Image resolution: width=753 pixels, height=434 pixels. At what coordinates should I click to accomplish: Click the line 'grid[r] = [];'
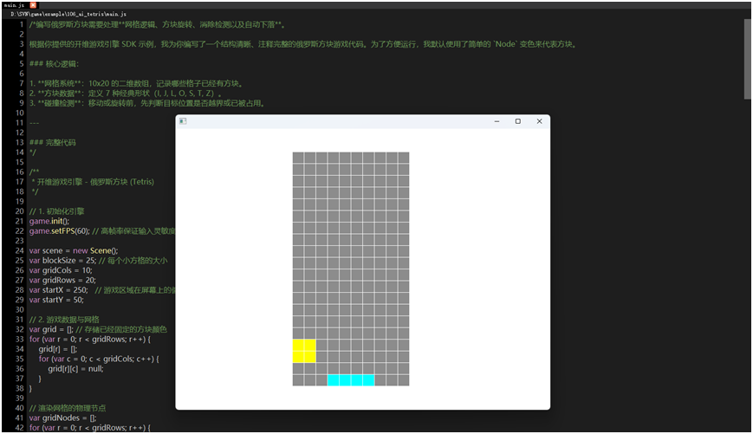point(58,349)
